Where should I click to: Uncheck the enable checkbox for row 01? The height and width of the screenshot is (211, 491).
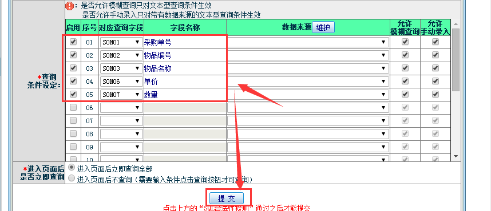73,42
